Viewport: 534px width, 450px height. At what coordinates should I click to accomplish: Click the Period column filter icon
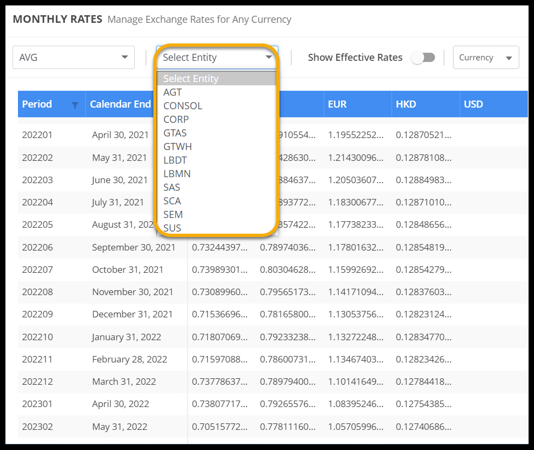tap(75, 105)
